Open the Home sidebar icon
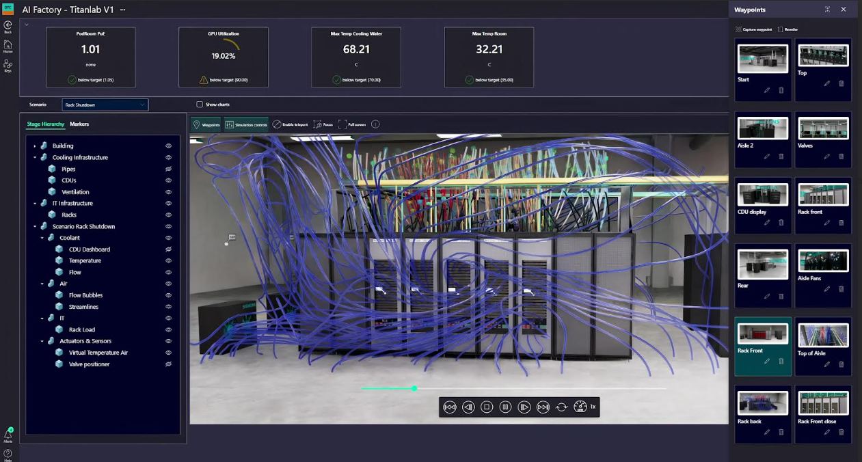Image resolution: width=862 pixels, height=462 pixels. 8,46
